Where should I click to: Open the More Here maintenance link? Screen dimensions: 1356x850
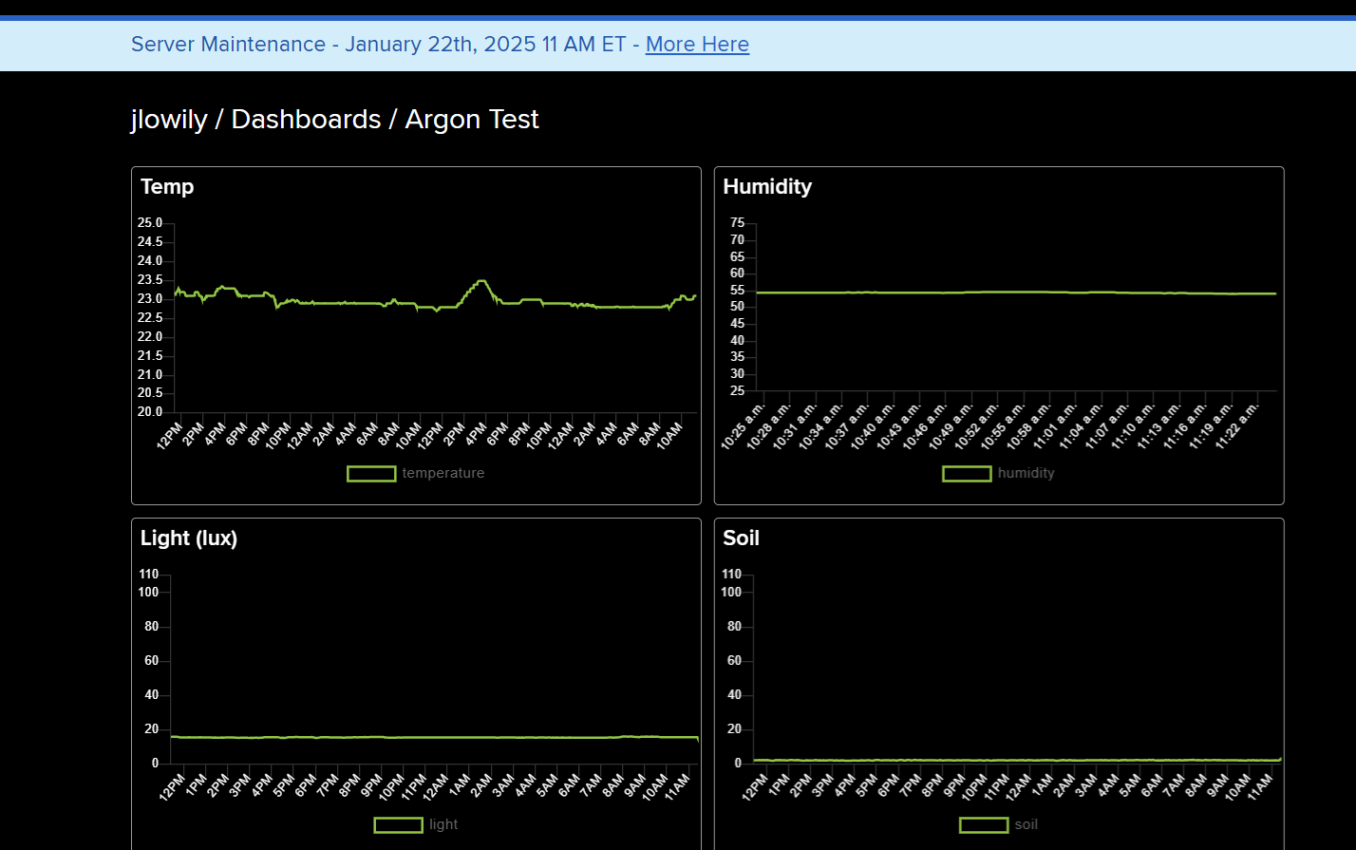pyautogui.click(x=697, y=45)
